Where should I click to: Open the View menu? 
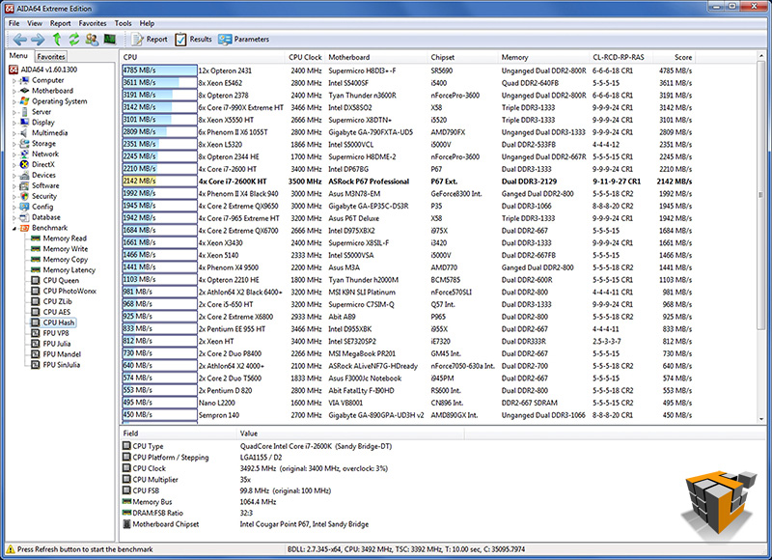pos(35,23)
